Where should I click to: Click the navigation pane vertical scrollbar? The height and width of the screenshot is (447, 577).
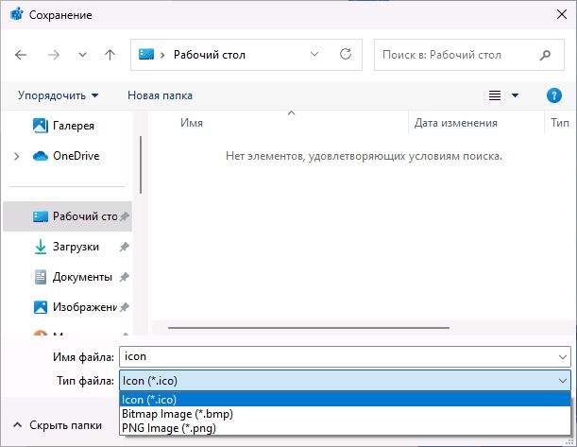click(x=141, y=164)
